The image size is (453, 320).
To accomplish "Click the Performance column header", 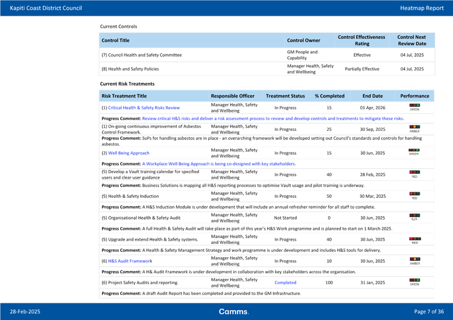I will click(415, 96).
